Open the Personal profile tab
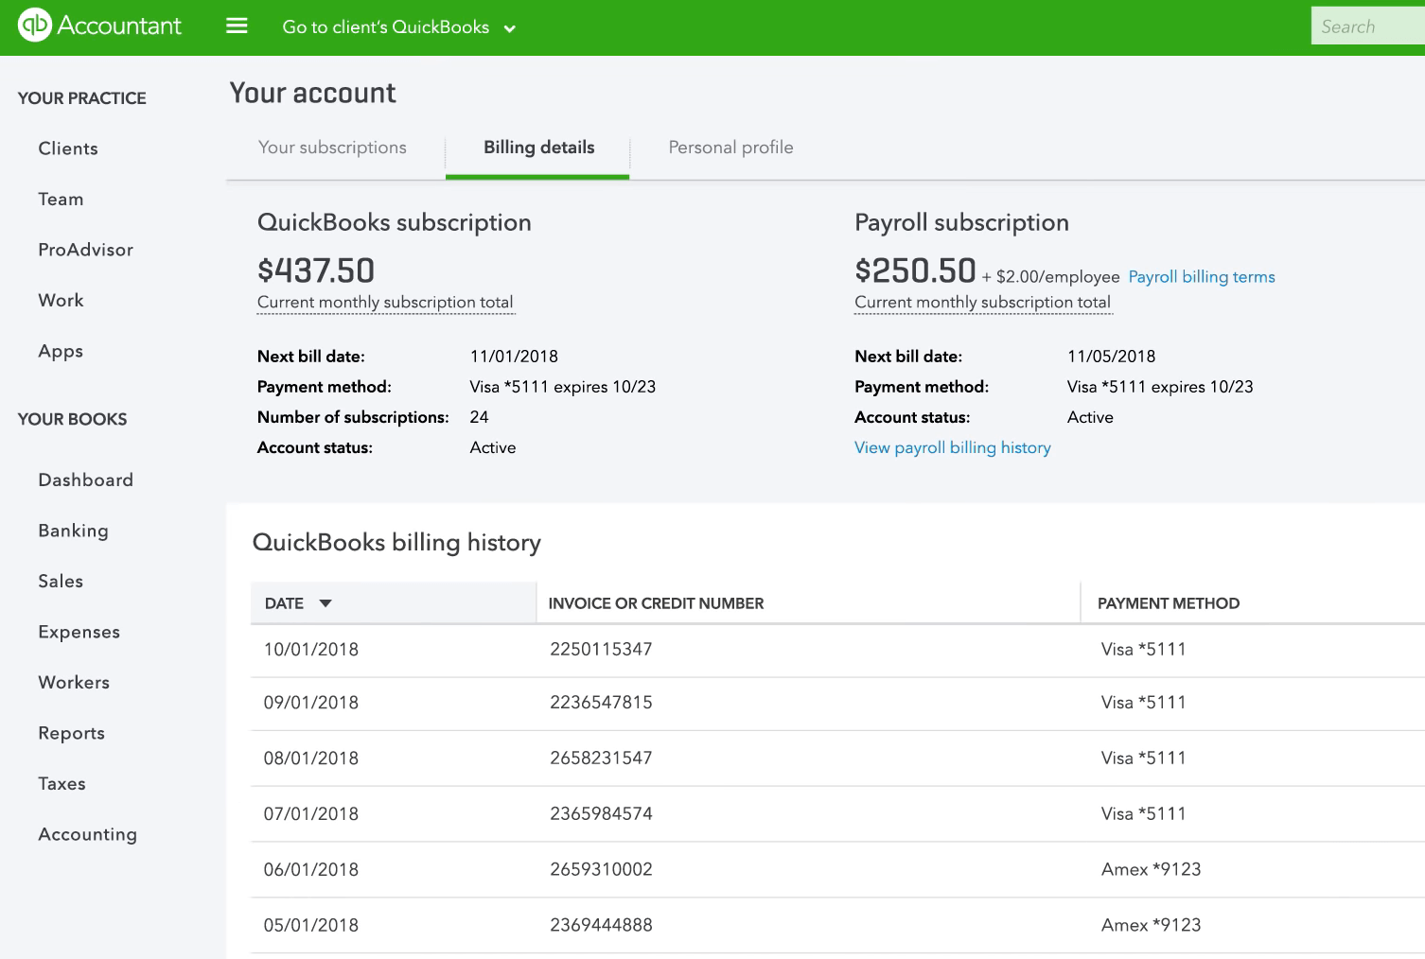 point(730,148)
